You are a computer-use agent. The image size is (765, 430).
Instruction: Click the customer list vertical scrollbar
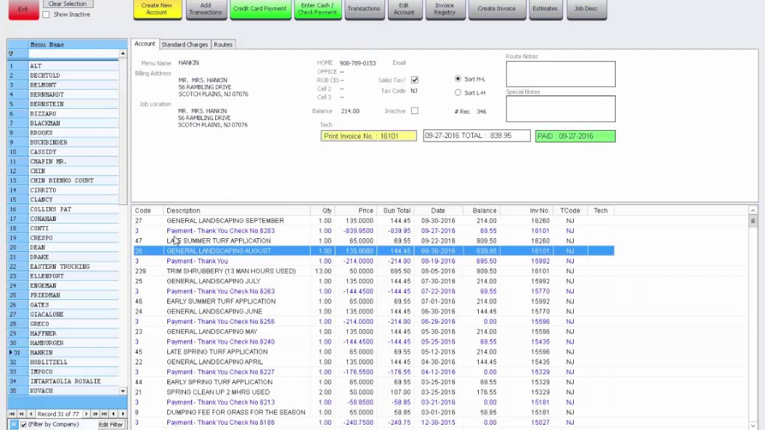pos(123,221)
